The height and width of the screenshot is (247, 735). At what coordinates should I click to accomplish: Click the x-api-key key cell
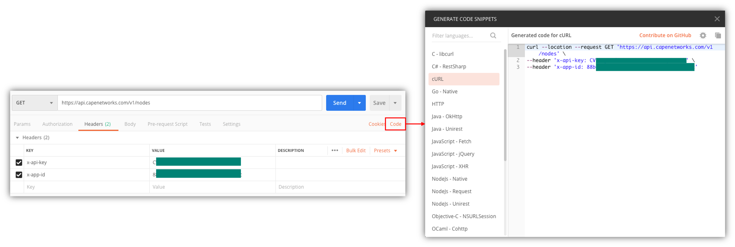(x=86, y=162)
